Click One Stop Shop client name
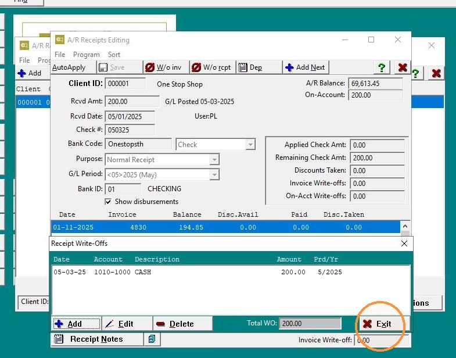Viewport: 456px width, 358px height. 179,84
